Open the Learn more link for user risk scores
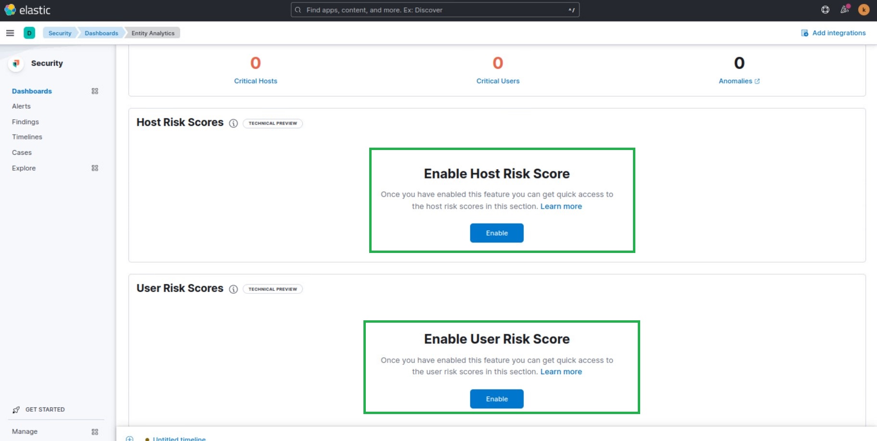This screenshot has height=441, width=877. [561, 371]
